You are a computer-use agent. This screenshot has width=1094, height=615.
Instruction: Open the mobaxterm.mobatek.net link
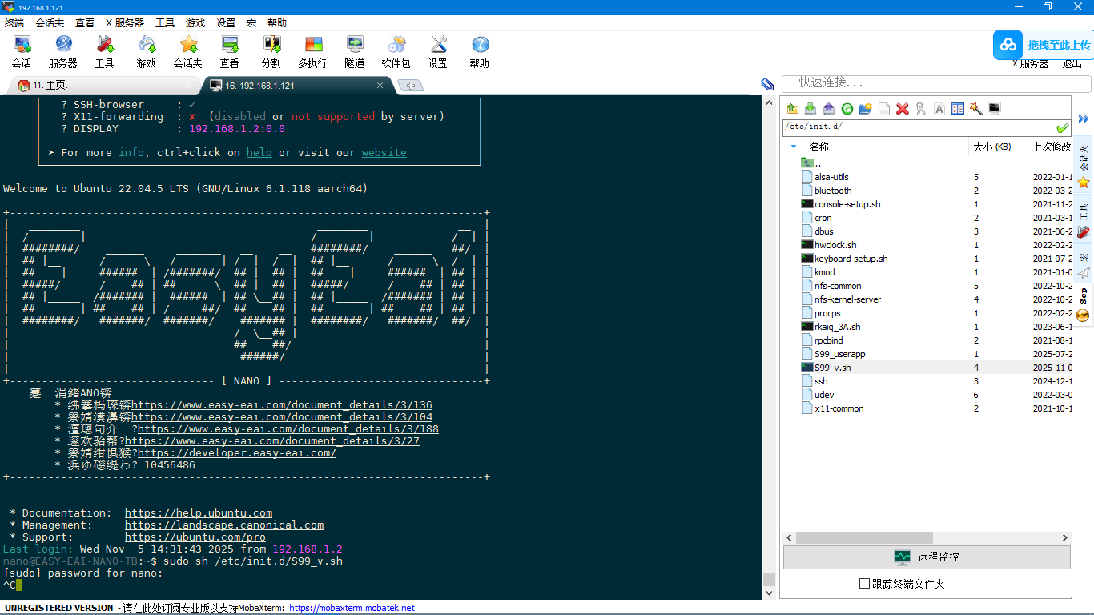coord(352,608)
